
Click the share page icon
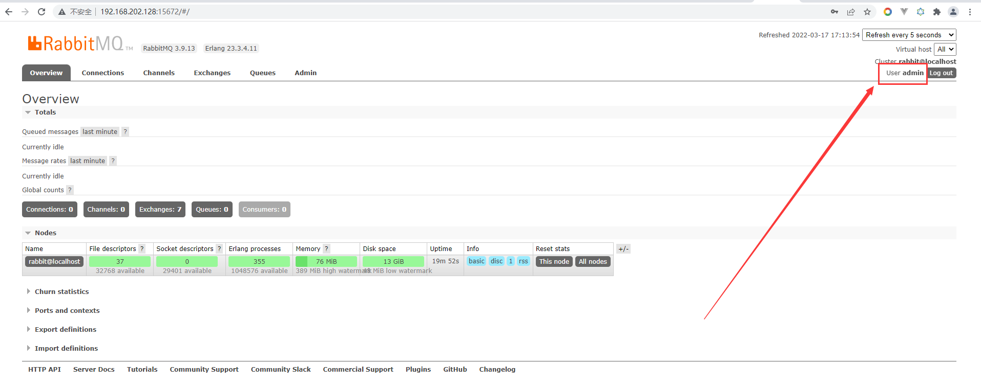(x=851, y=12)
